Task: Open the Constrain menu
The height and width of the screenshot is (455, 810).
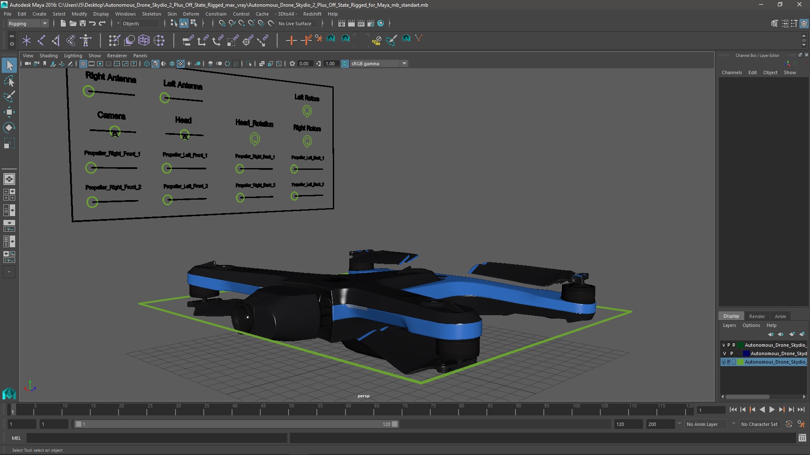Action: tap(216, 14)
